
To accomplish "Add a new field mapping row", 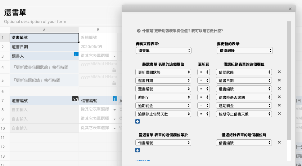I will click(137, 121).
